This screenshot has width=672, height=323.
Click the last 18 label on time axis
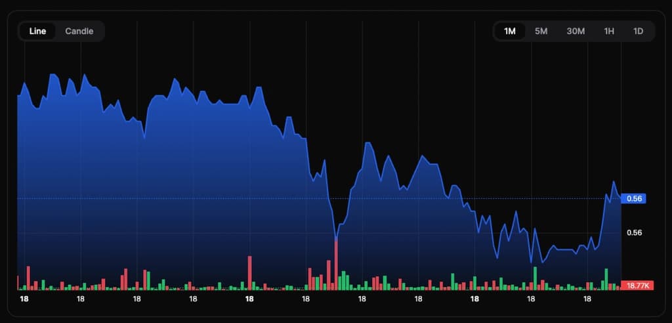pyautogui.click(x=587, y=299)
